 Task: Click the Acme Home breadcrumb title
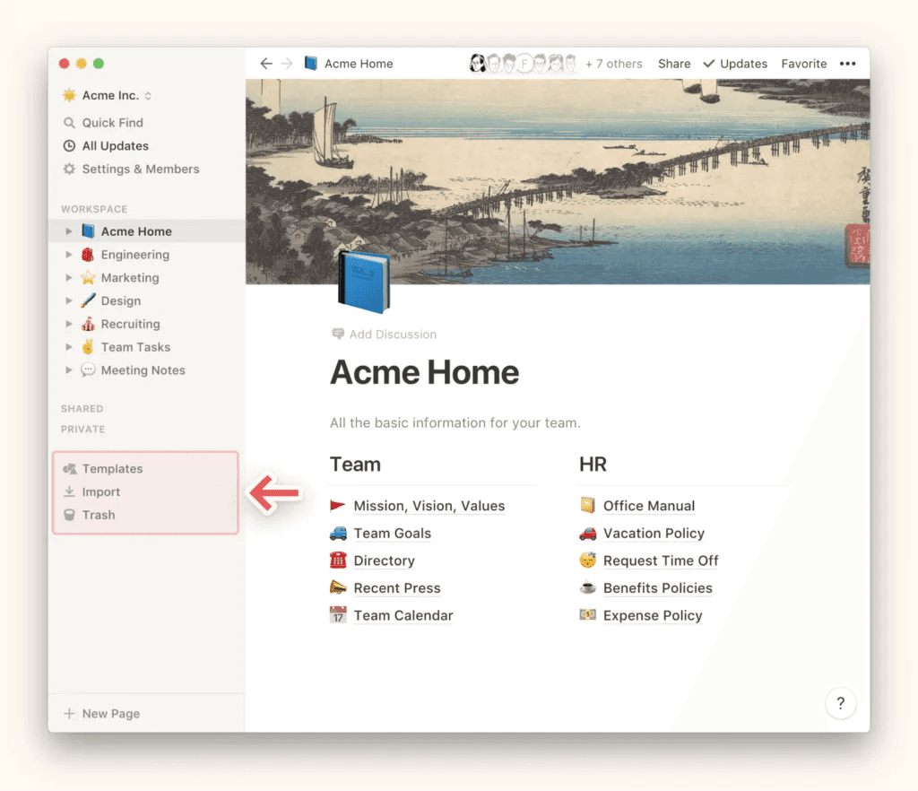[359, 64]
